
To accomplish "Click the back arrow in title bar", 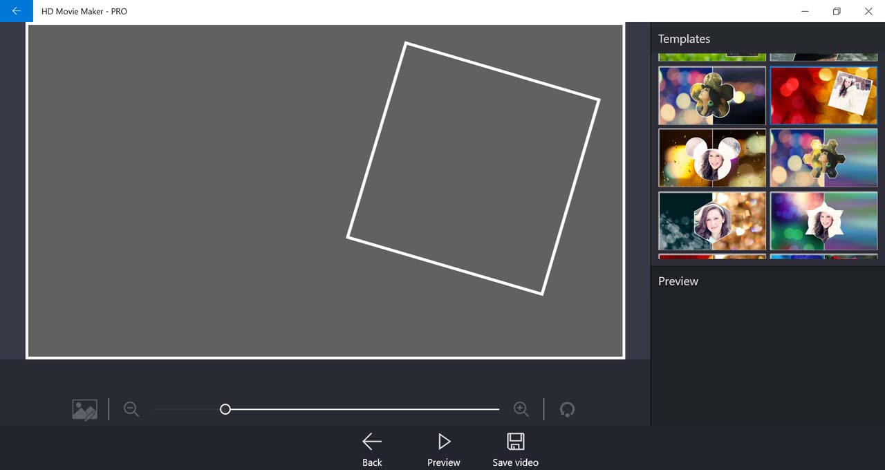I will [x=16, y=11].
